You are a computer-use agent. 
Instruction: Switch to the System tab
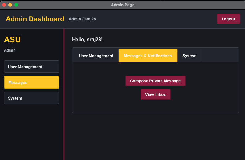[190, 56]
